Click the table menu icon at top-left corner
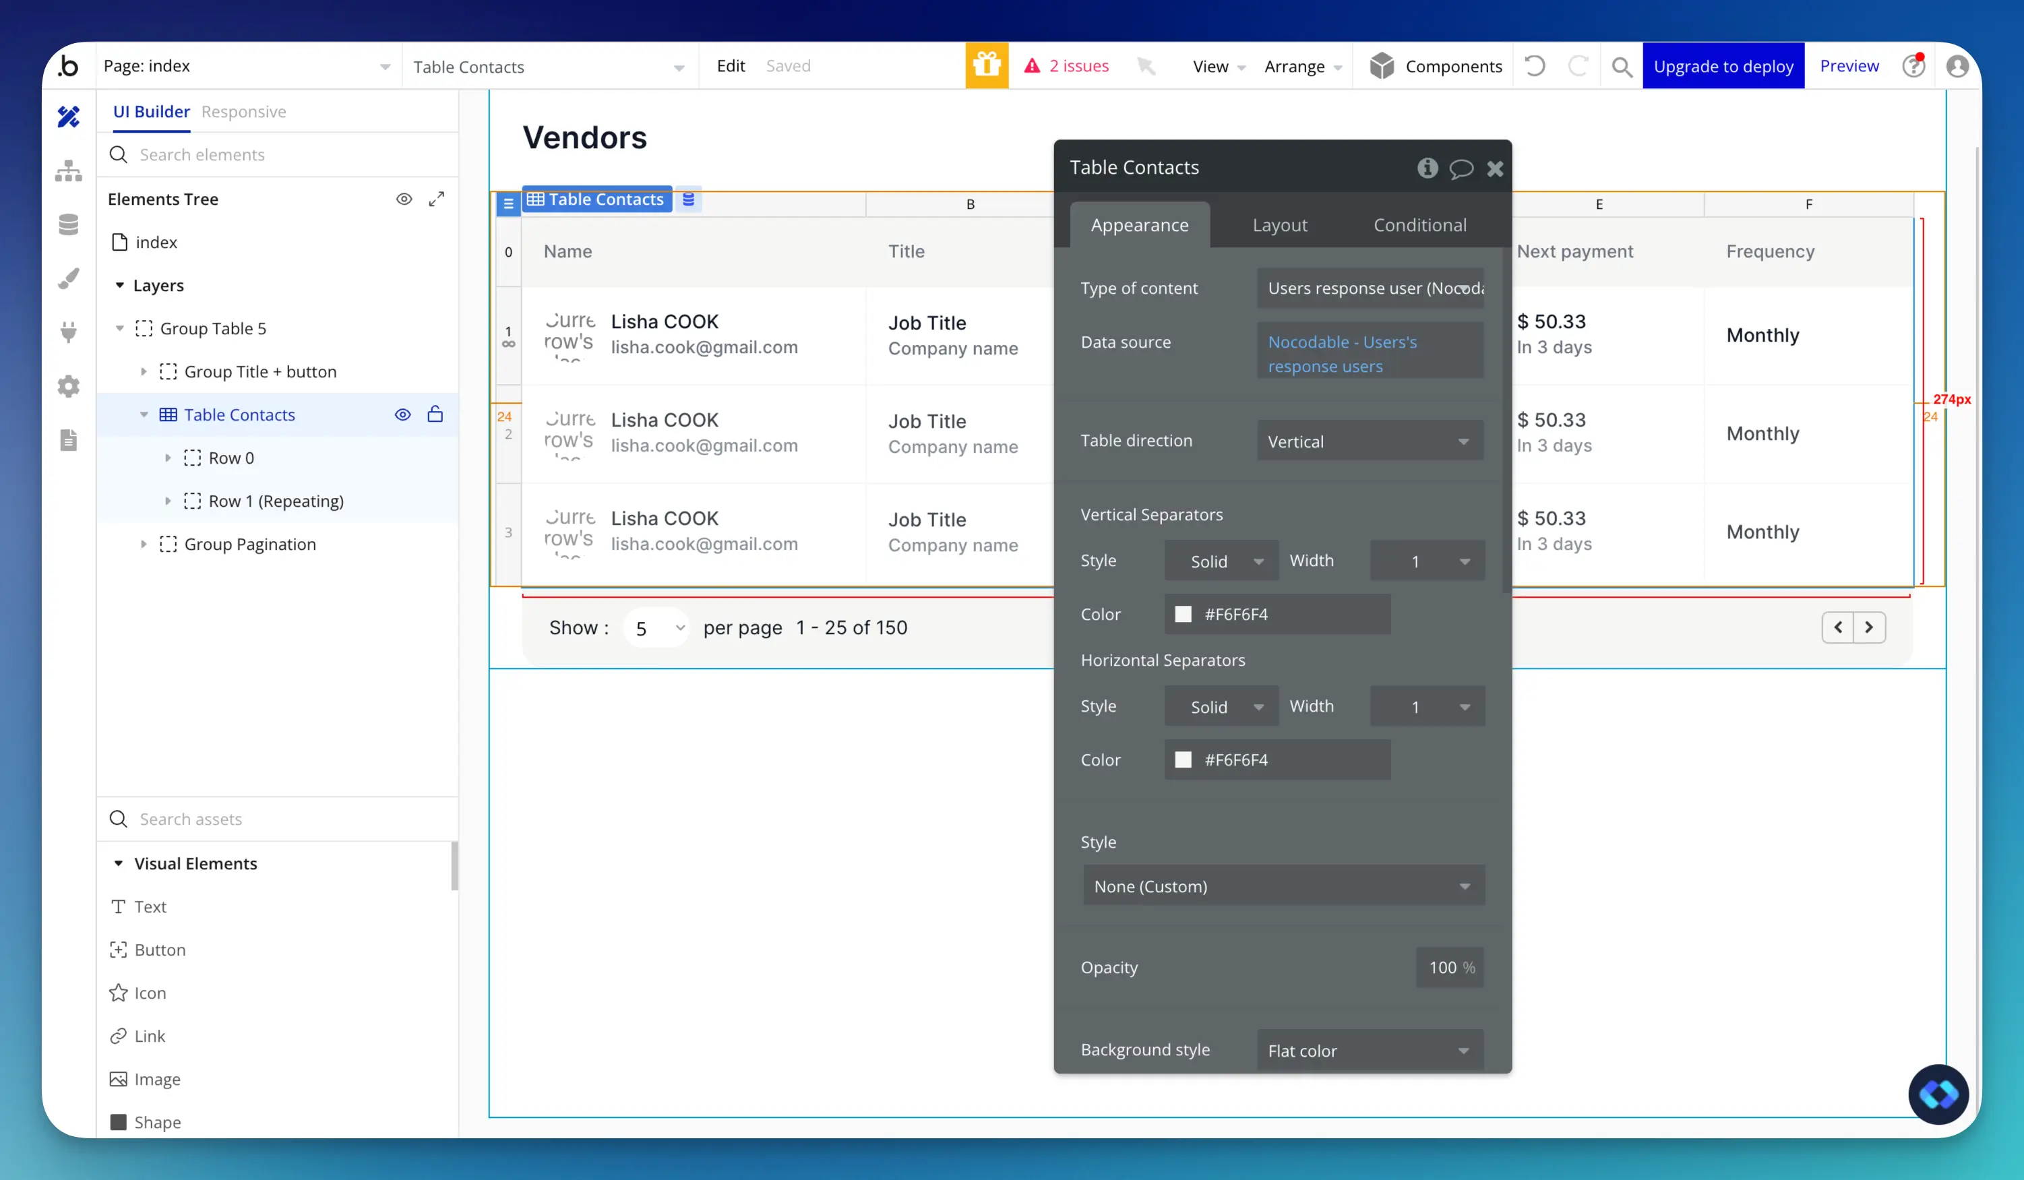Viewport: 2024px width, 1180px height. pos(508,204)
